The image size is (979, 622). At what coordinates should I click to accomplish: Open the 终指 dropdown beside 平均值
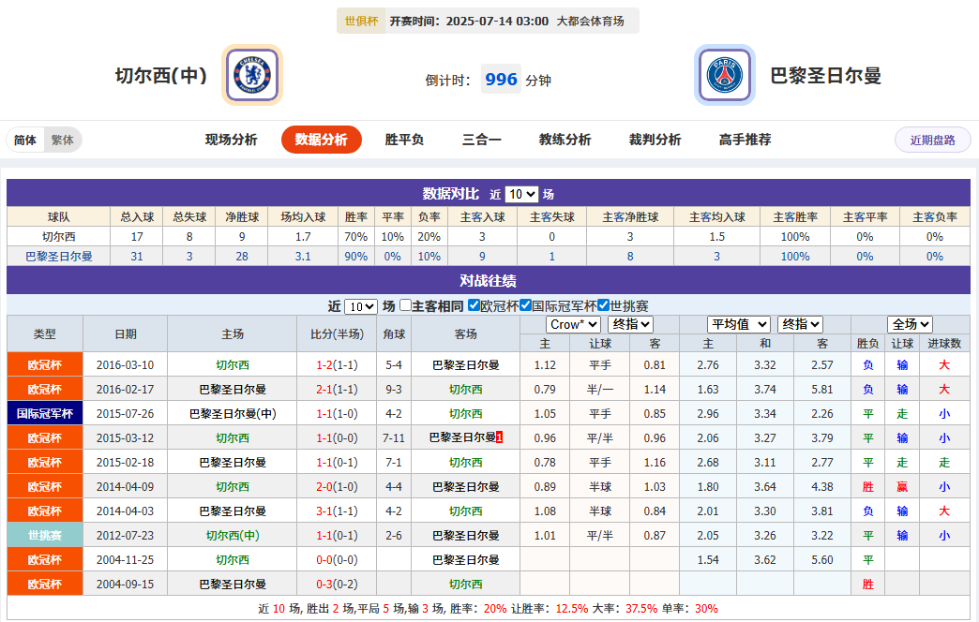[800, 324]
